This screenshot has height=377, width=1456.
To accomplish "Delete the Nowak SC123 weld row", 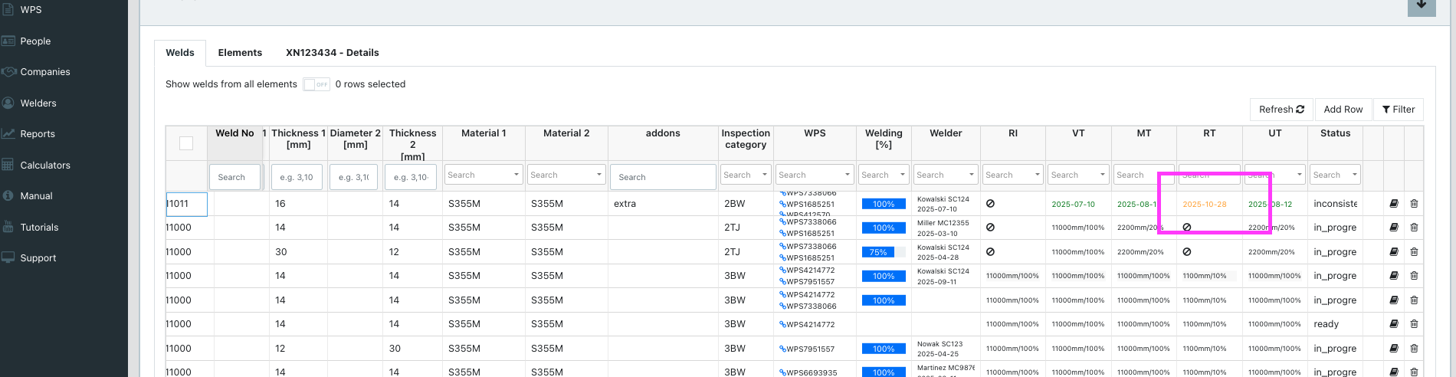I will click(1414, 349).
